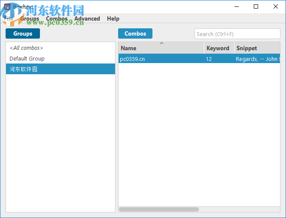The image size is (286, 218).
Task: Click the Beeftext app icon in title bar
Action: [7, 7]
